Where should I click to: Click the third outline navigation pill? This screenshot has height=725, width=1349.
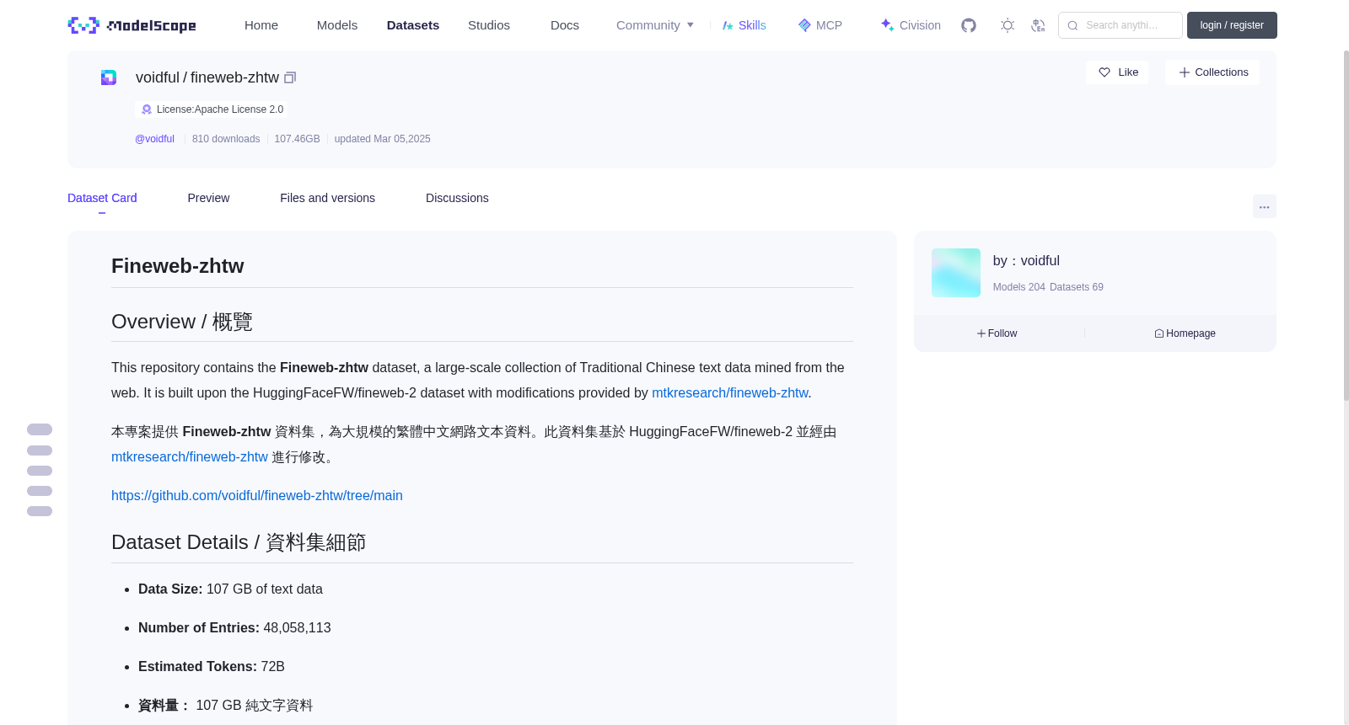[40, 471]
